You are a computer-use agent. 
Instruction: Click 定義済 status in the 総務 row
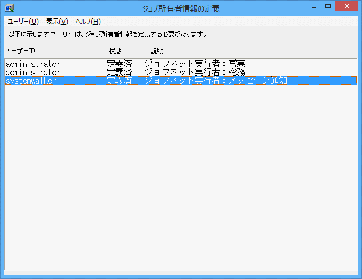119,72
